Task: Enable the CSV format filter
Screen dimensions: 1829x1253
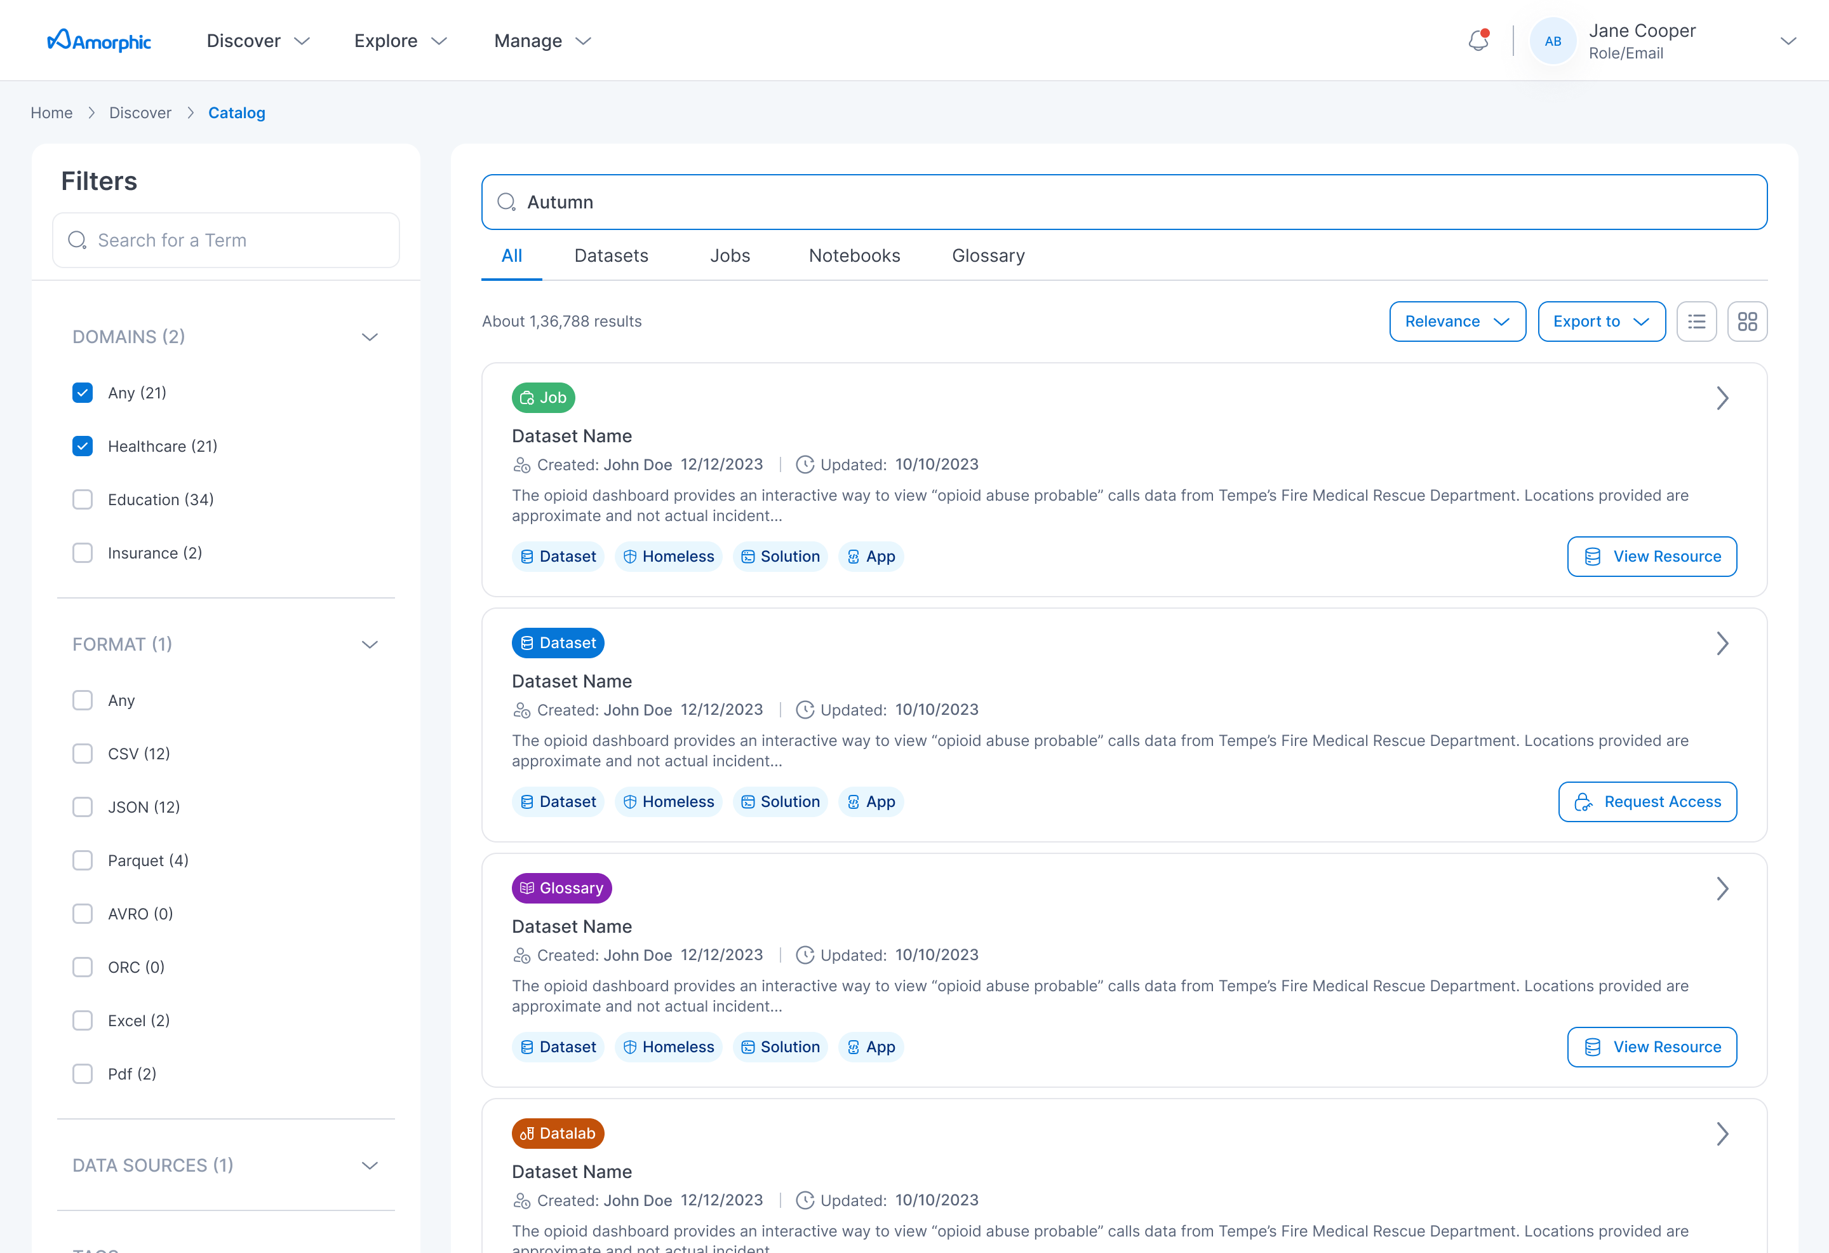Action: [83, 754]
